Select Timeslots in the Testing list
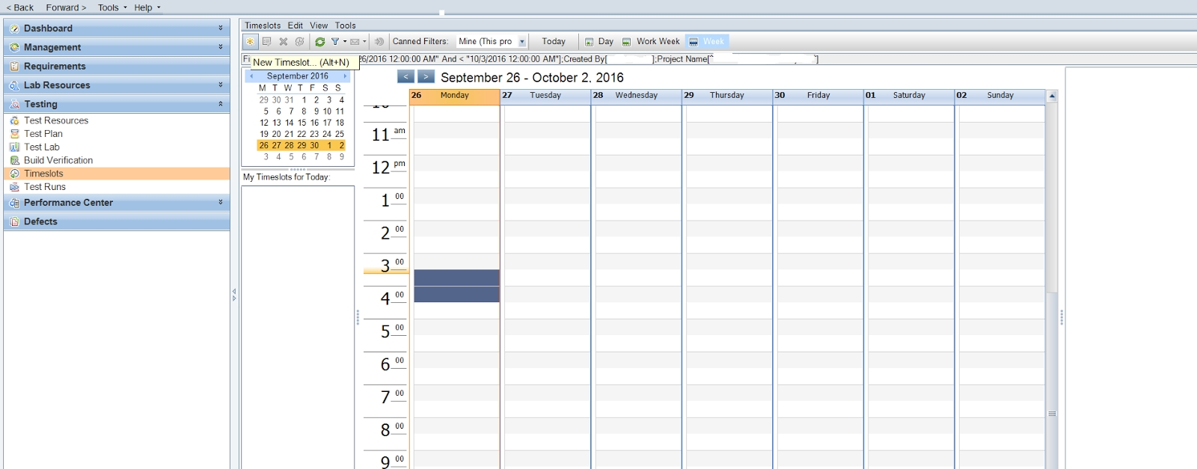This screenshot has width=1197, height=469. coord(117,174)
